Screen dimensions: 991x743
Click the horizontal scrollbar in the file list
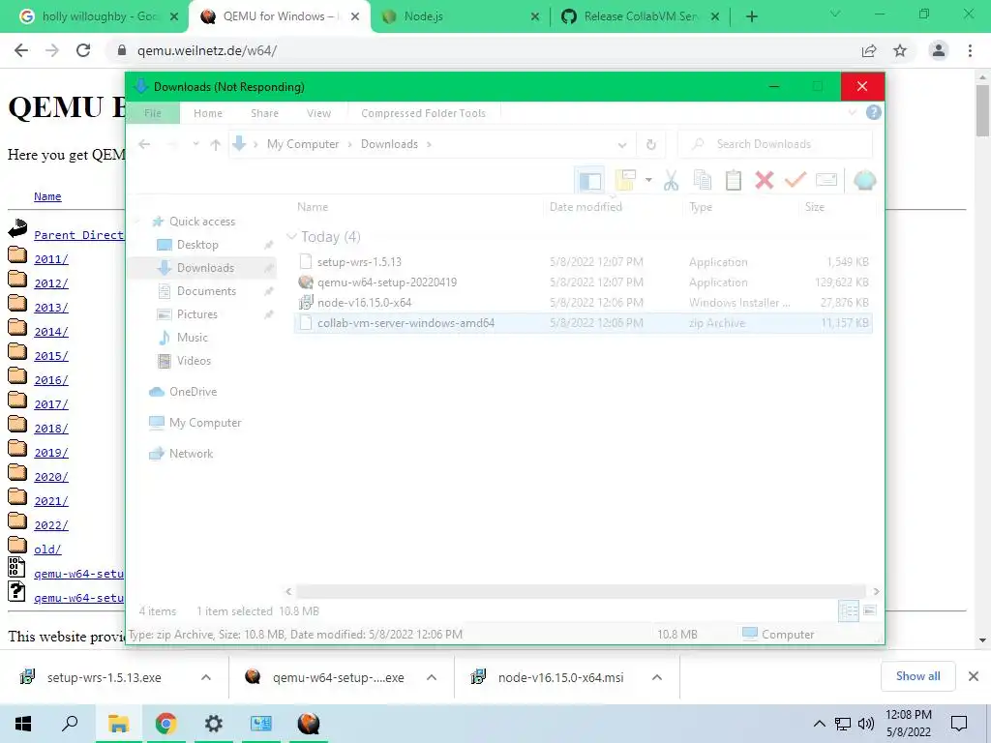[x=581, y=591]
